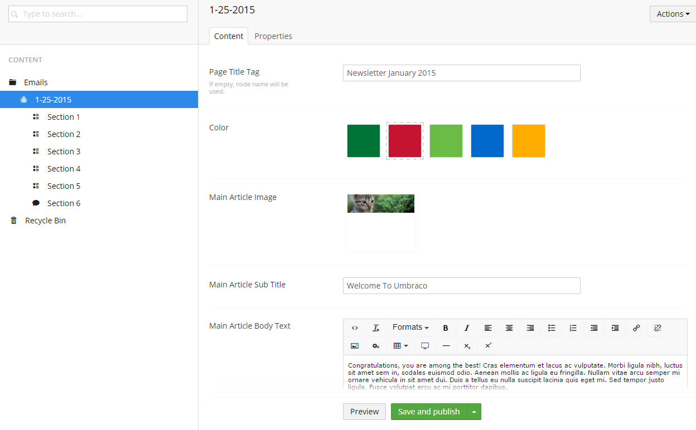
Task: Apply superscript formatting
Action: 489,346
